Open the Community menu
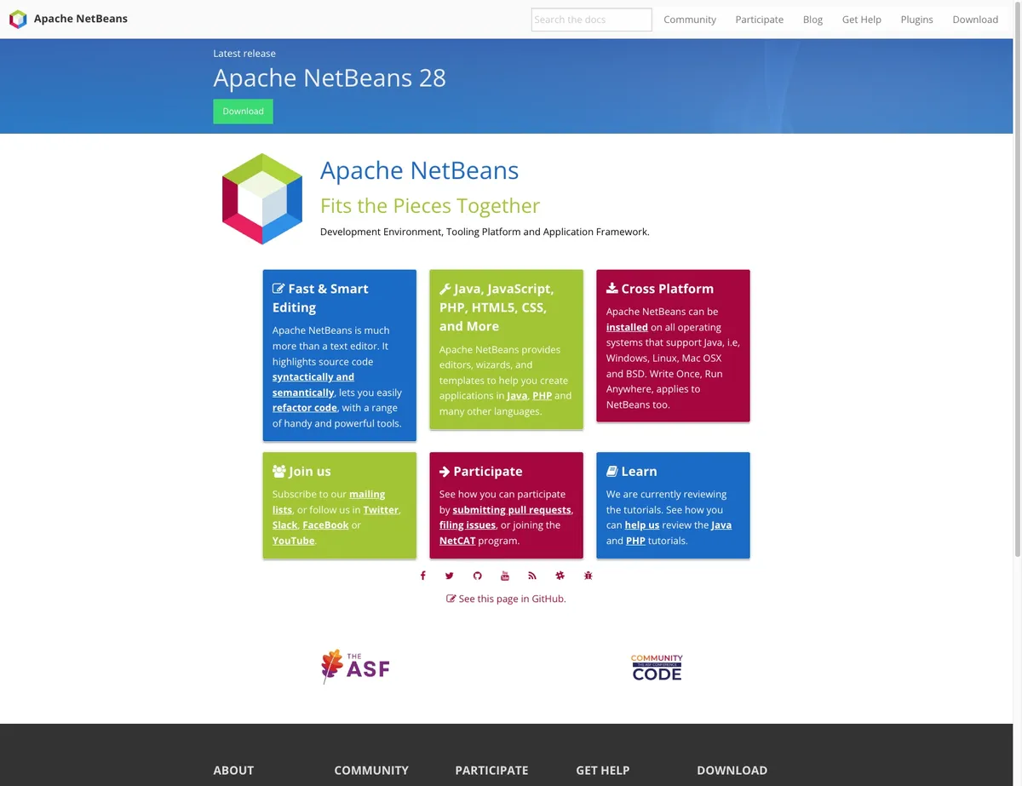Viewport: 1022px width, 786px height. point(690,20)
